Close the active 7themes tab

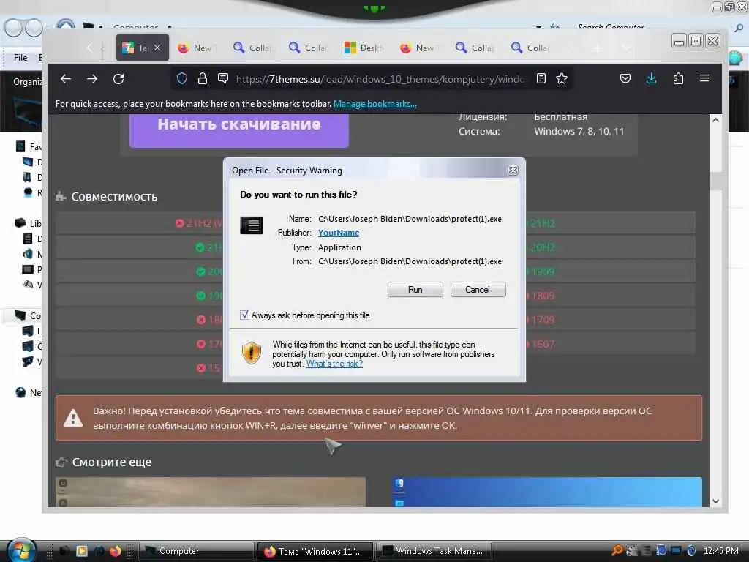tap(157, 48)
